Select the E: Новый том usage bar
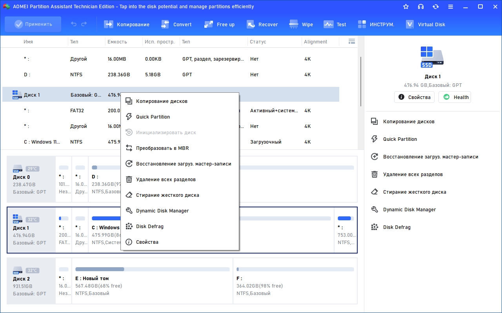 point(152,269)
